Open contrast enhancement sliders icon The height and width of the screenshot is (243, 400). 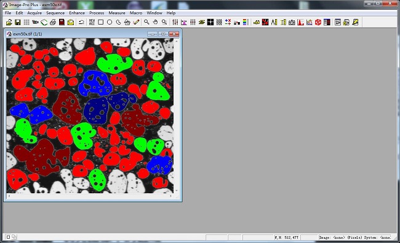175,22
